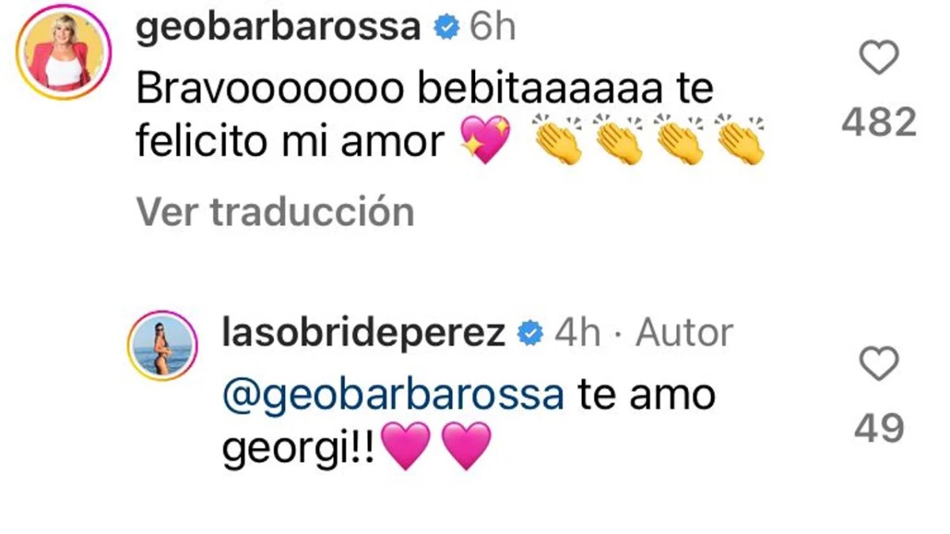The height and width of the screenshot is (534, 950).
Task: Click the verified badge beside lasobrideperez
Action: pyautogui.click(x=530, y=335)
